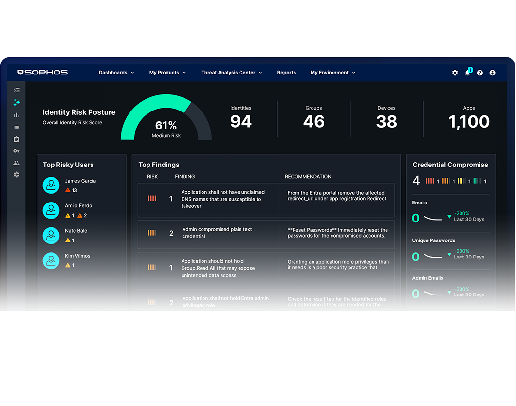Open Entra admin privileged role finding row
Viewport: 516px width, 406px height.
(266, 300)
